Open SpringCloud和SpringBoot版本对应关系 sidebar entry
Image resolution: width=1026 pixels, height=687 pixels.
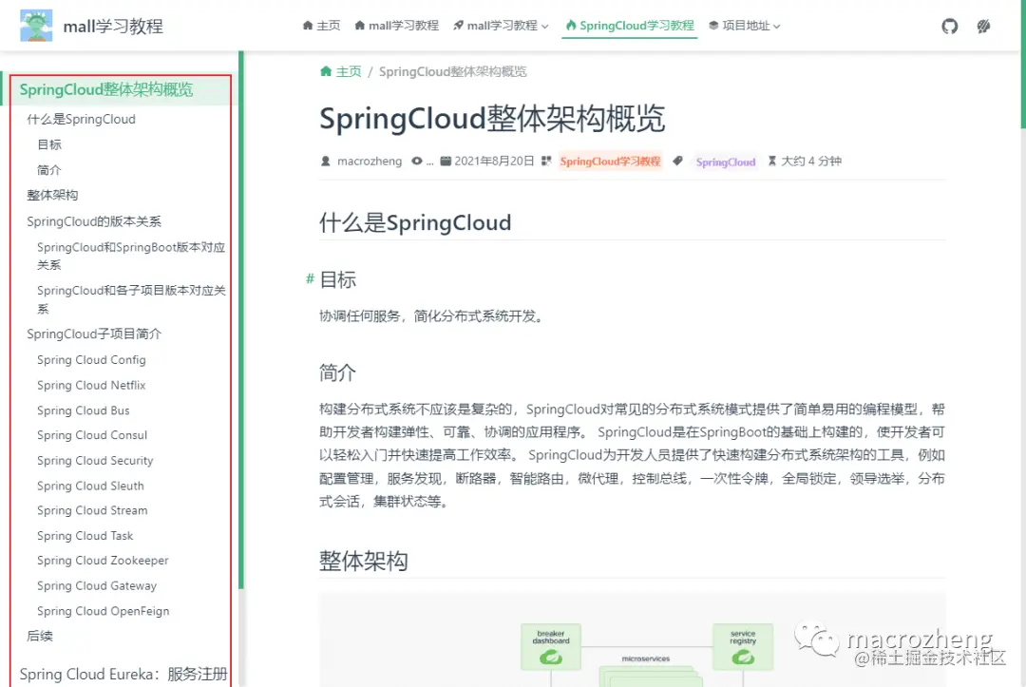131,256
